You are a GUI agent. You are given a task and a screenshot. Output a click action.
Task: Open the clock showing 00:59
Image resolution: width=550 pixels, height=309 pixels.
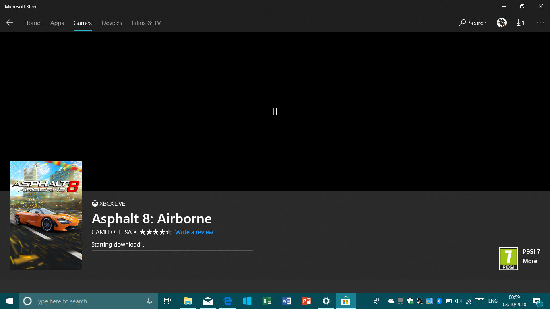[514, 301]
